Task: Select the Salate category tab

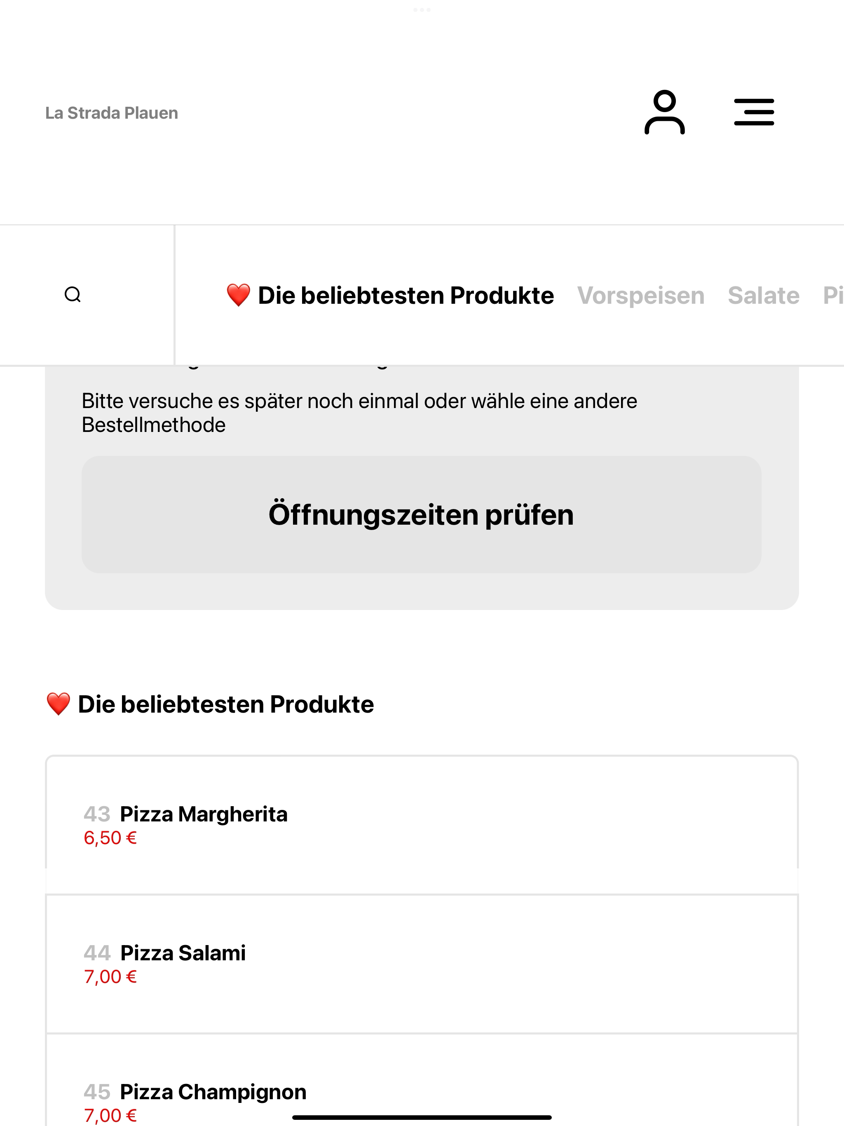Action: click(x=764, y=296)
